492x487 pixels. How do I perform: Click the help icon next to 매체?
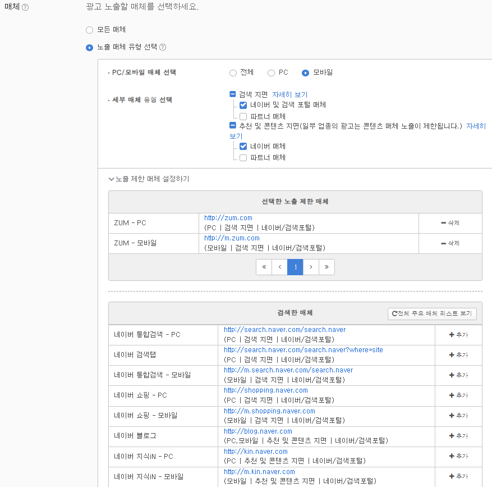[25, 8]
